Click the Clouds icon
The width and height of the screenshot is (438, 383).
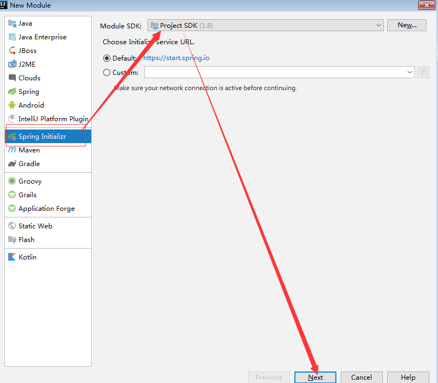click(x=12, y=78)
